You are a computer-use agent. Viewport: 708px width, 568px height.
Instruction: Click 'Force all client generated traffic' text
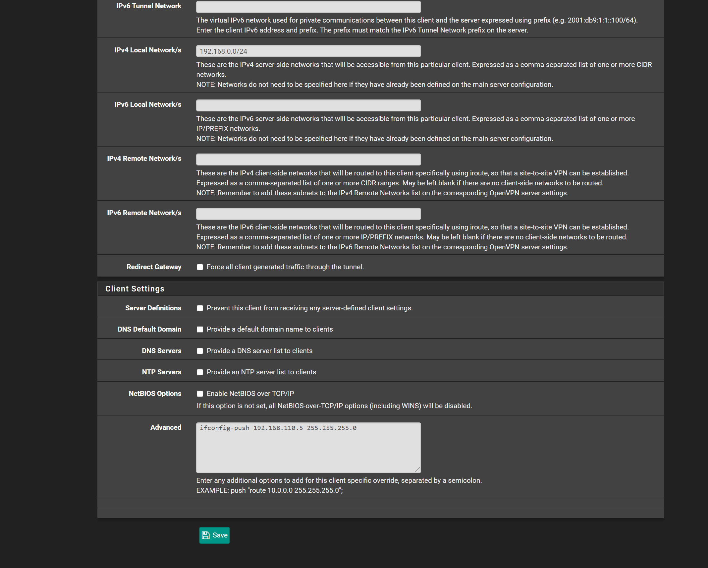click(285, 267)
